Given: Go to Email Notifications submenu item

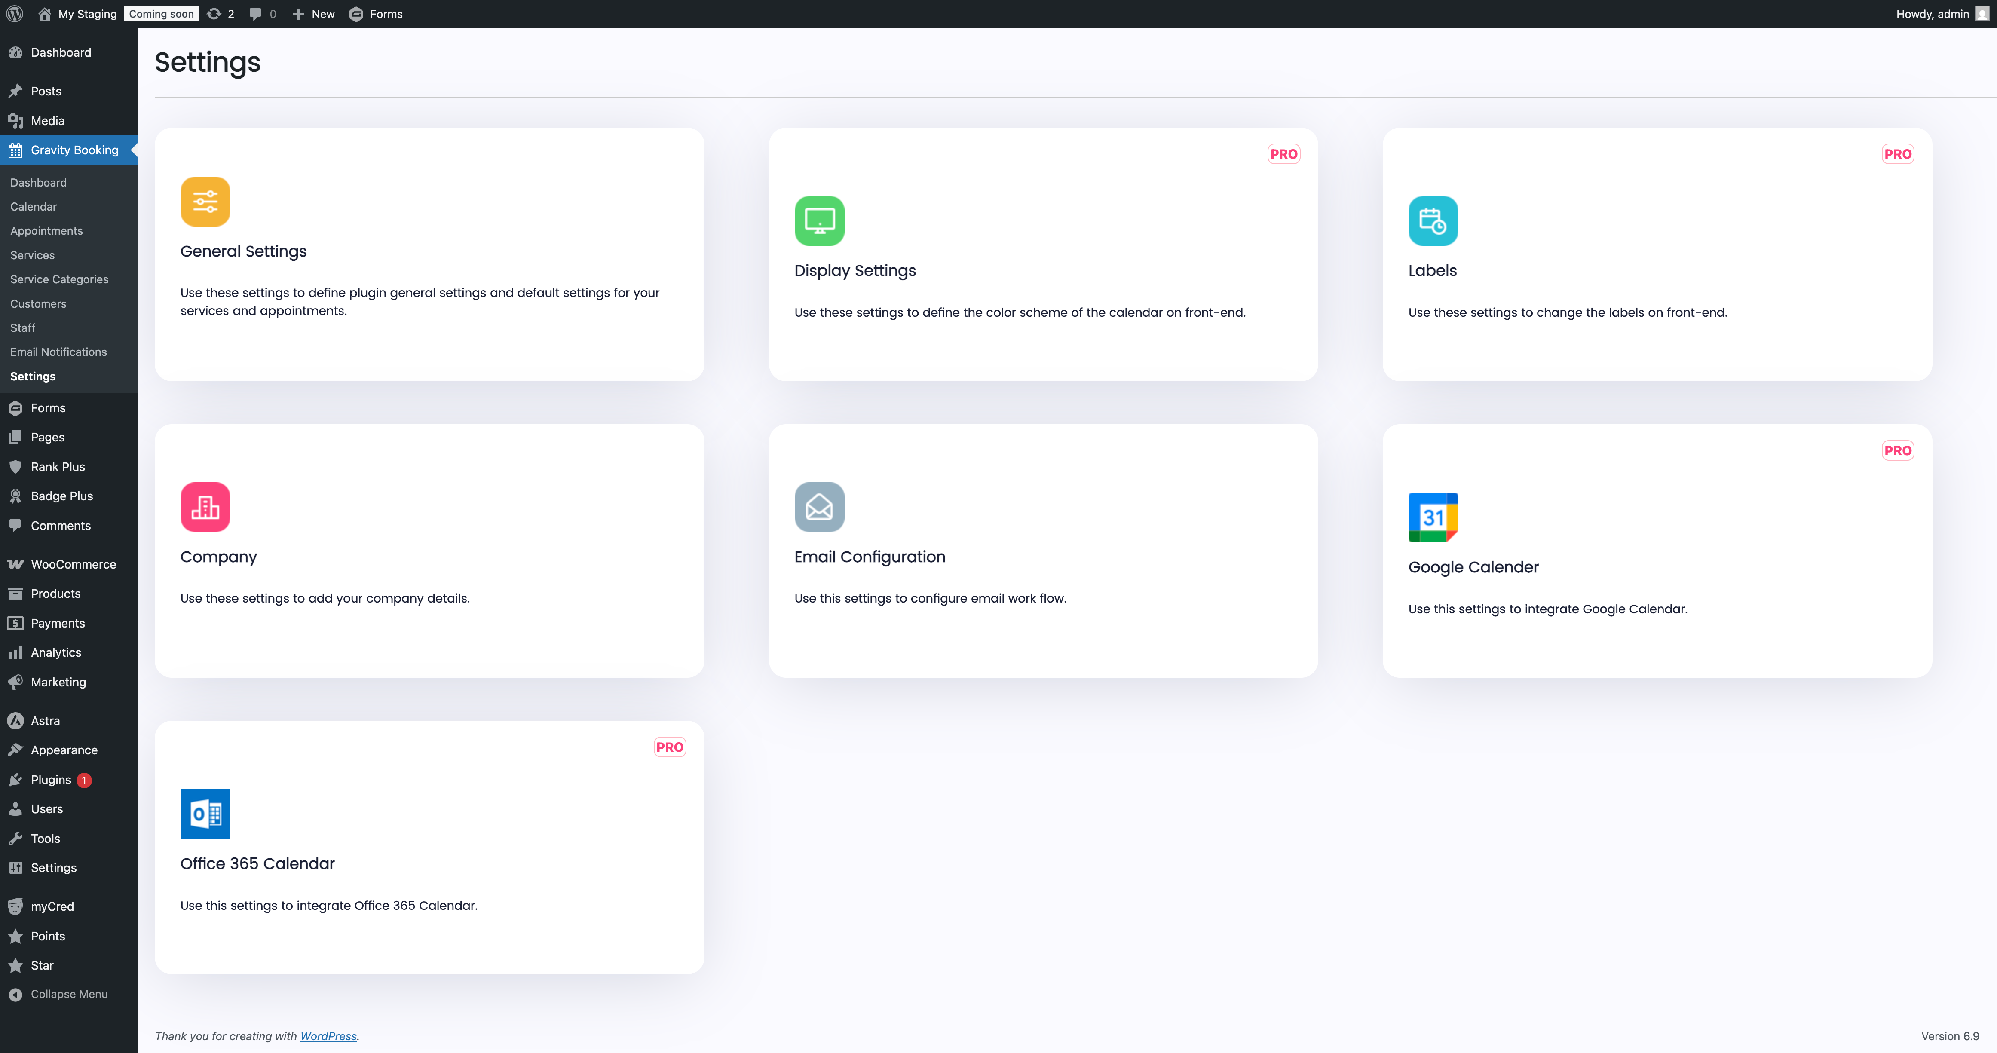Looking at the screenshot, I should click(58, 352).
